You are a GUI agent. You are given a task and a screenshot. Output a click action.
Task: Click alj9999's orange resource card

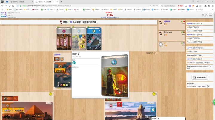62,59
